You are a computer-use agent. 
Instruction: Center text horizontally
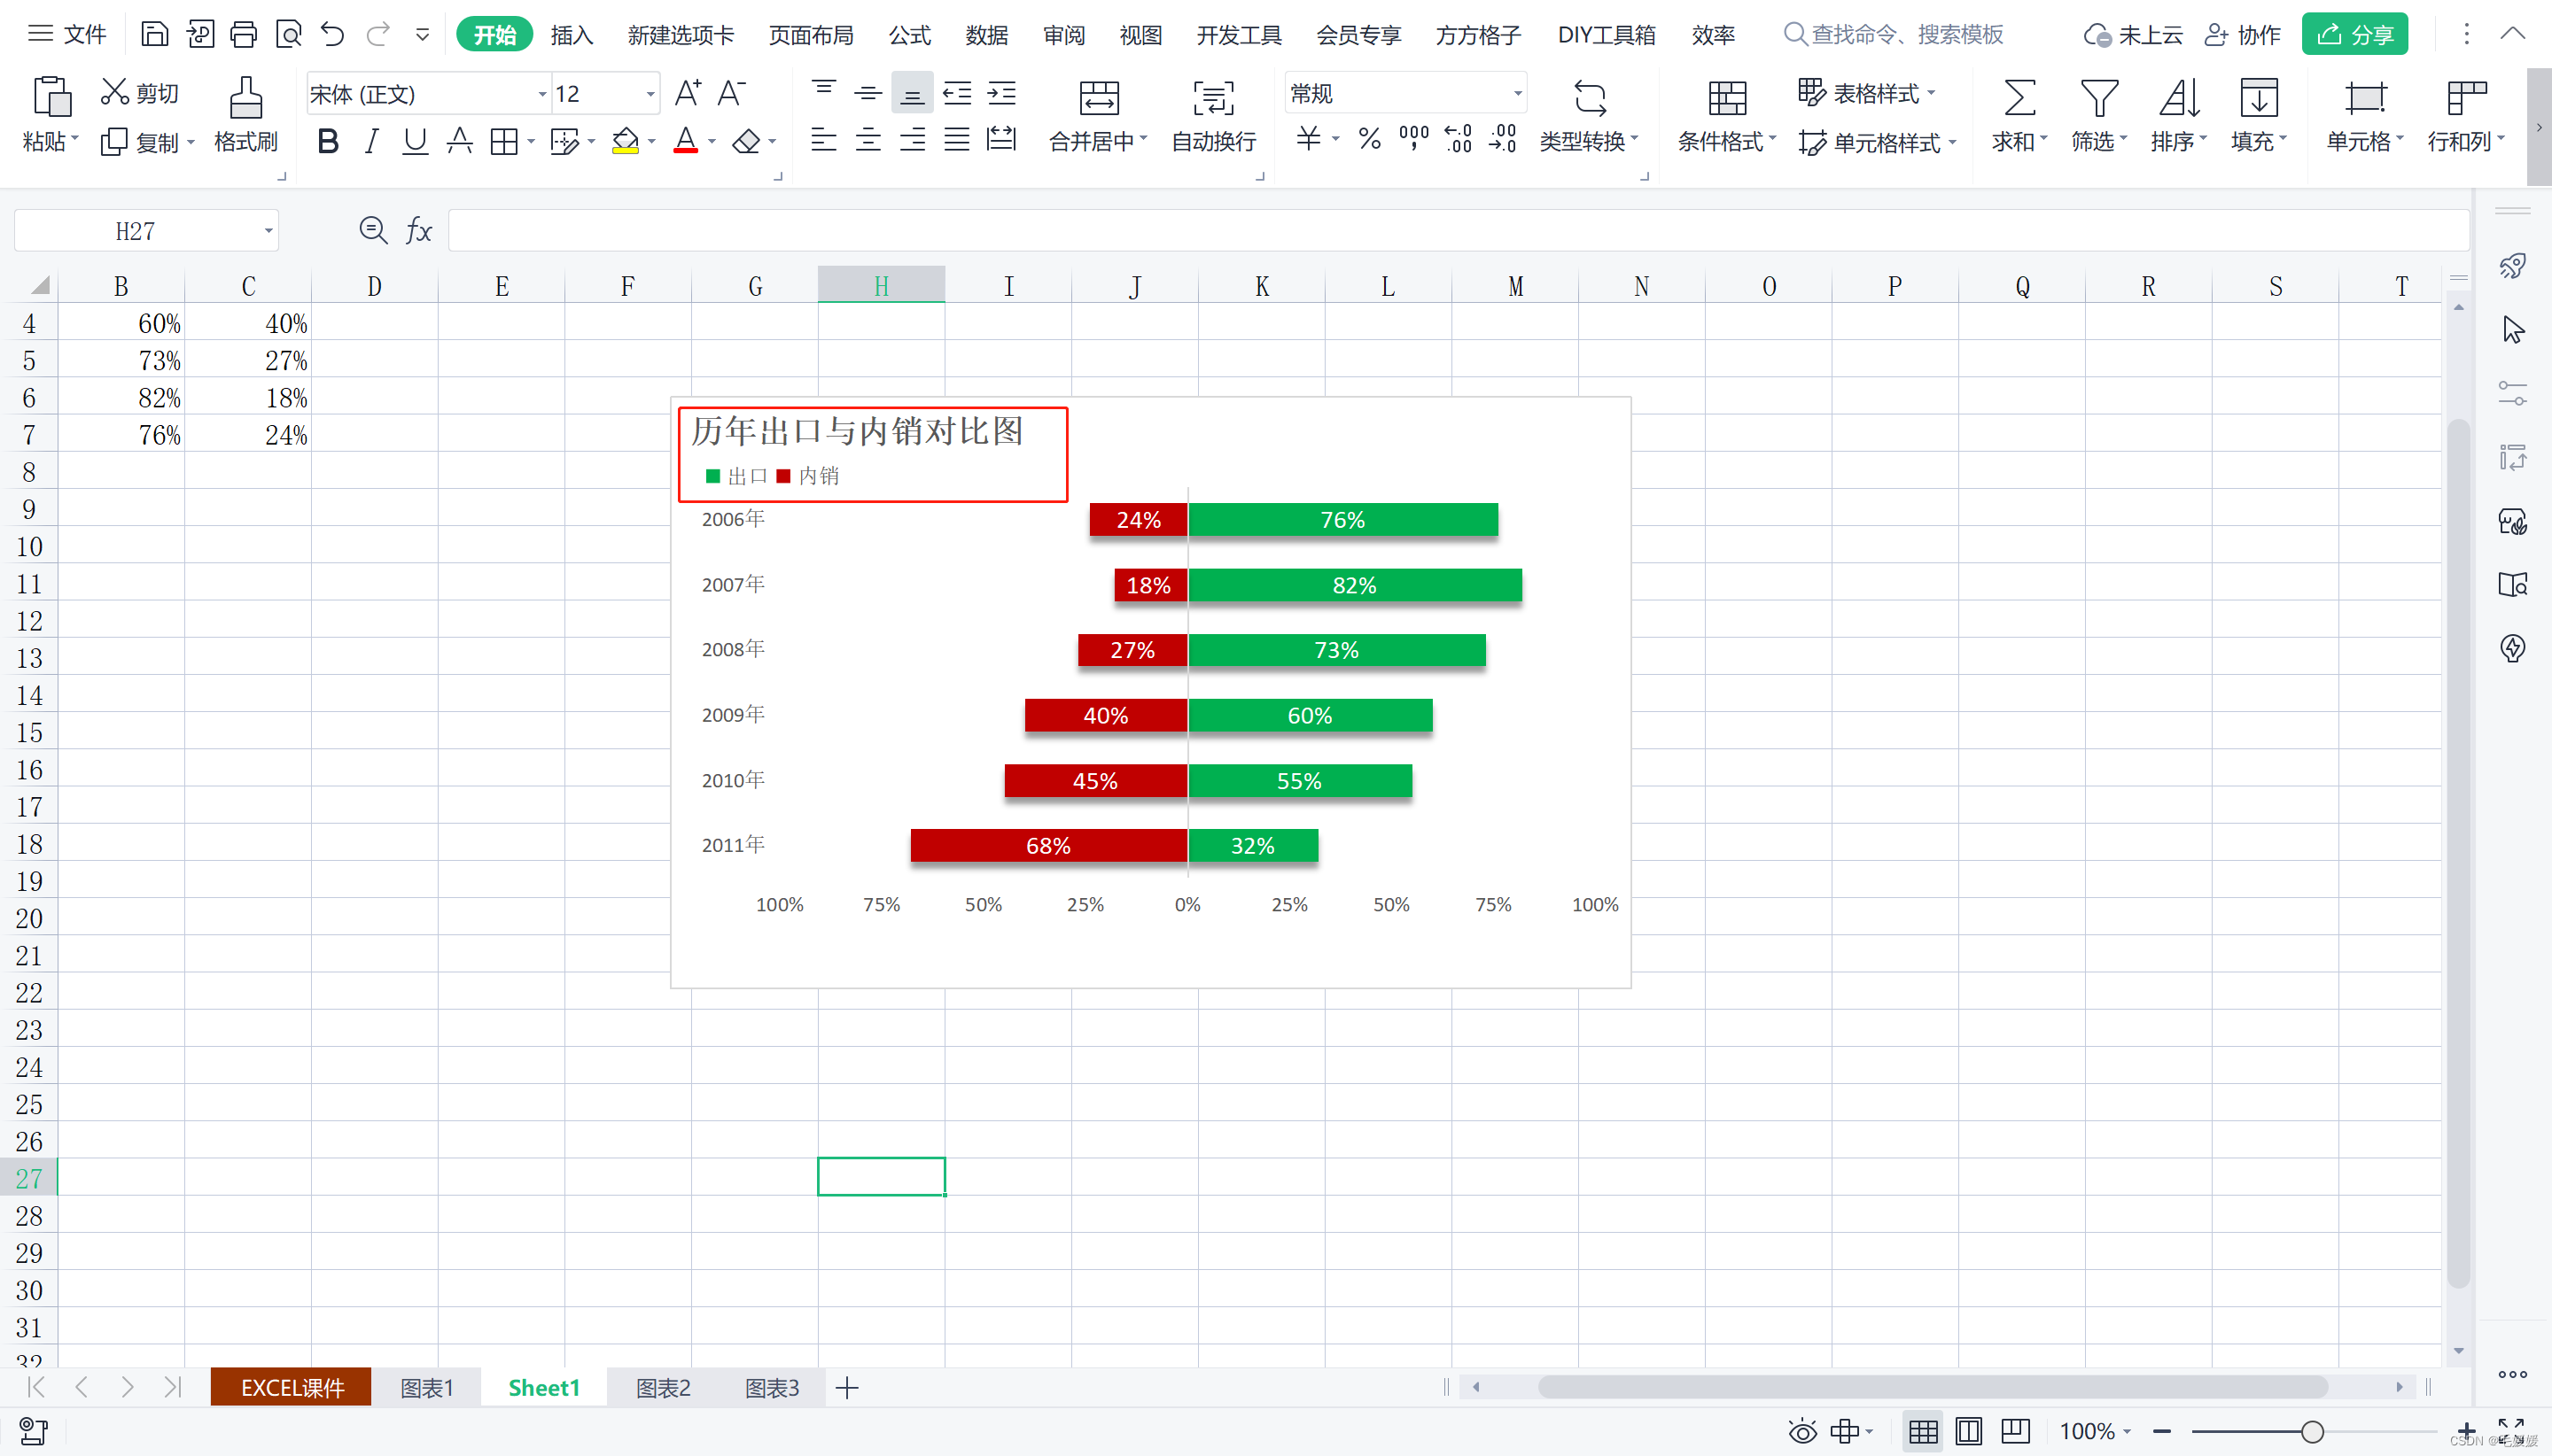(868, 140)
